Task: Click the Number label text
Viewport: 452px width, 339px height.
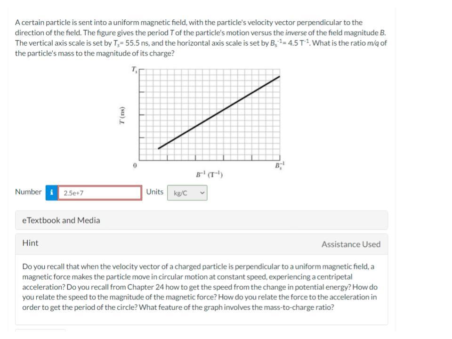Action: pyautogui.click(x=30, y=192)
